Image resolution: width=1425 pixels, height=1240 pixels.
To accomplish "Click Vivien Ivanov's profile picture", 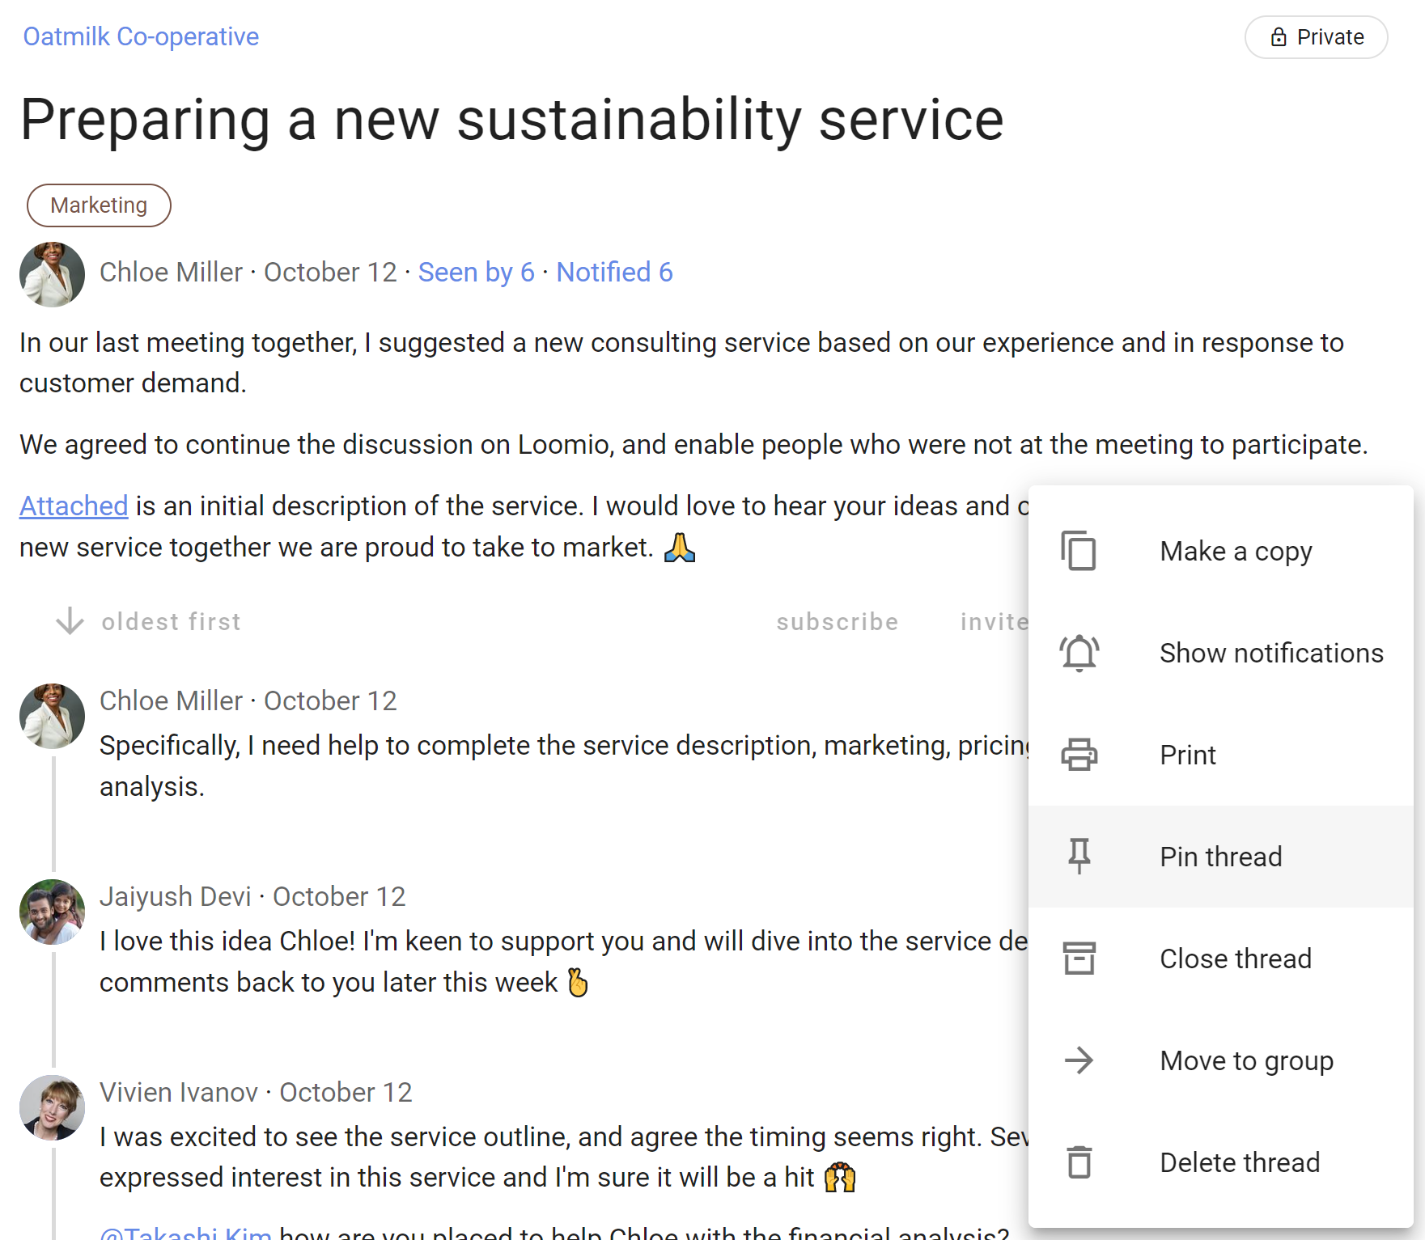I will 52,1107.
